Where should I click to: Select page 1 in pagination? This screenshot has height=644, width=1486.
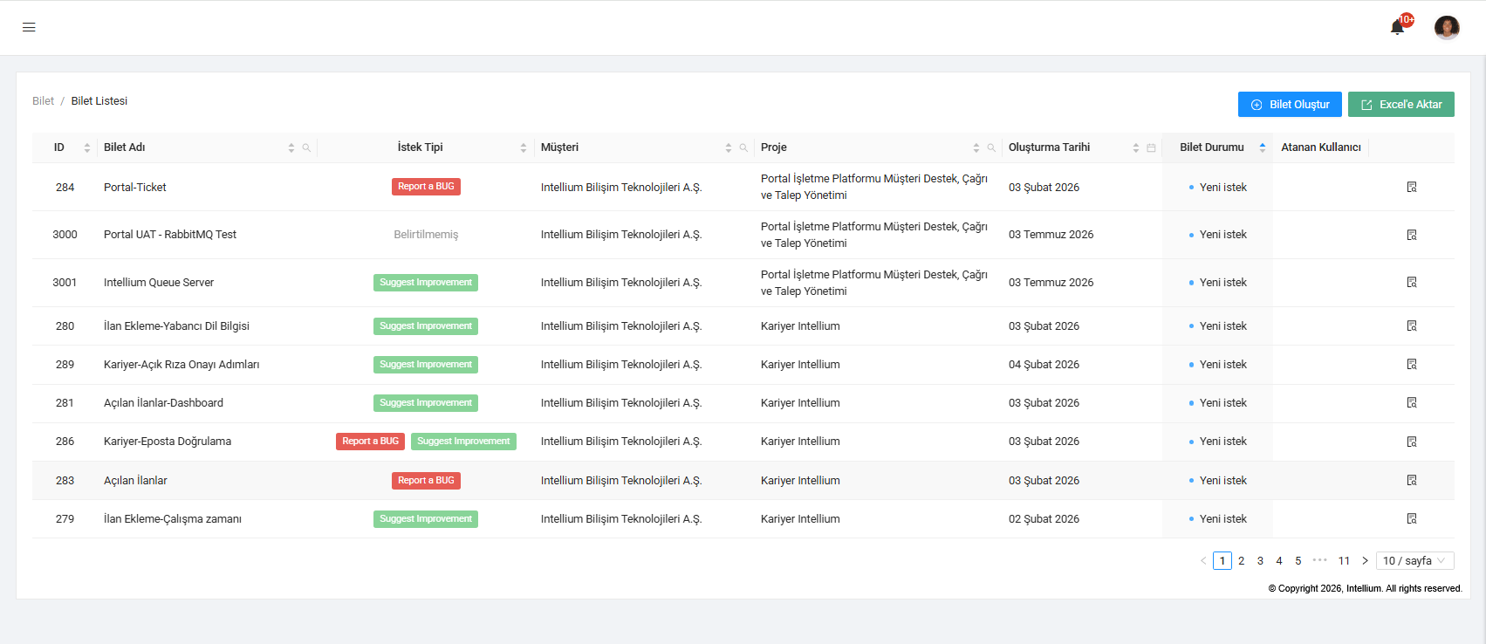[x=1222, y=561]
